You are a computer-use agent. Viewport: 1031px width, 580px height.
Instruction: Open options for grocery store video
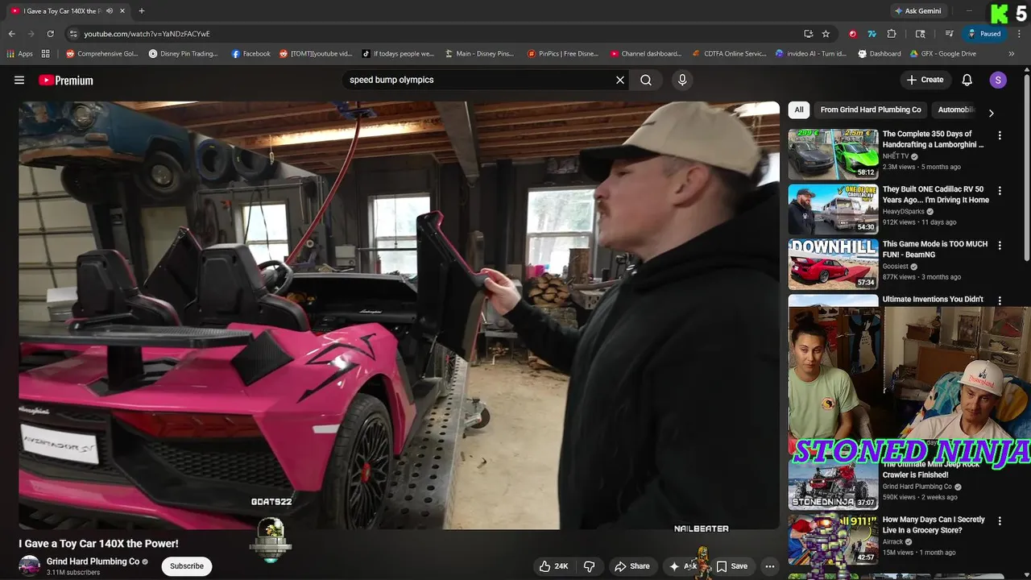point(1000,521)
